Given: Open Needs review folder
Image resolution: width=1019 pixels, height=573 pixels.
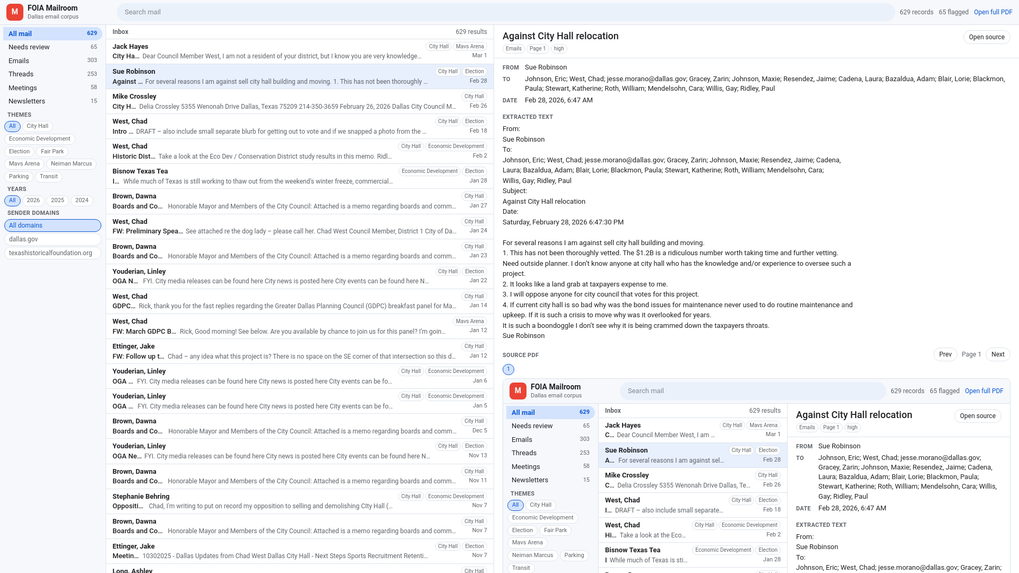Looking at the screenshot, I should tap(53, 47).
